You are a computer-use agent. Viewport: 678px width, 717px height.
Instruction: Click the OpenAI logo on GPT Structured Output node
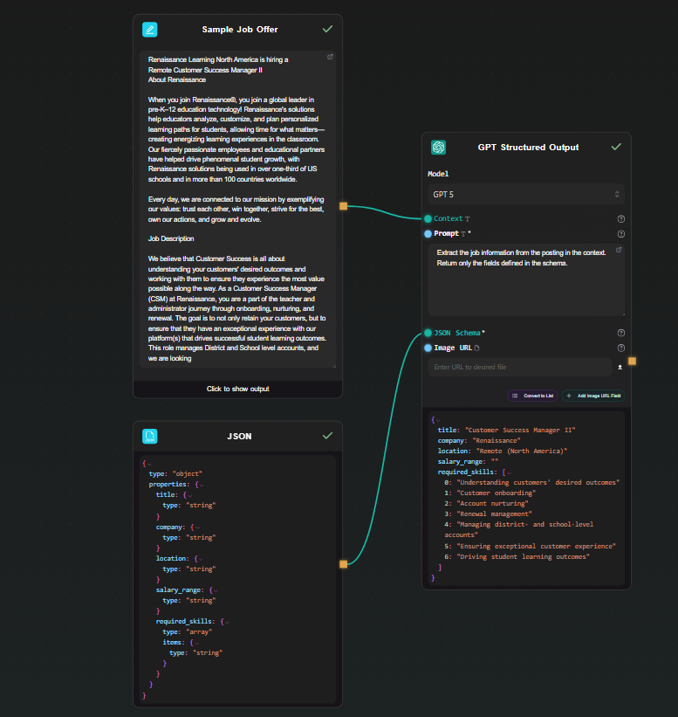coord(439,148)
